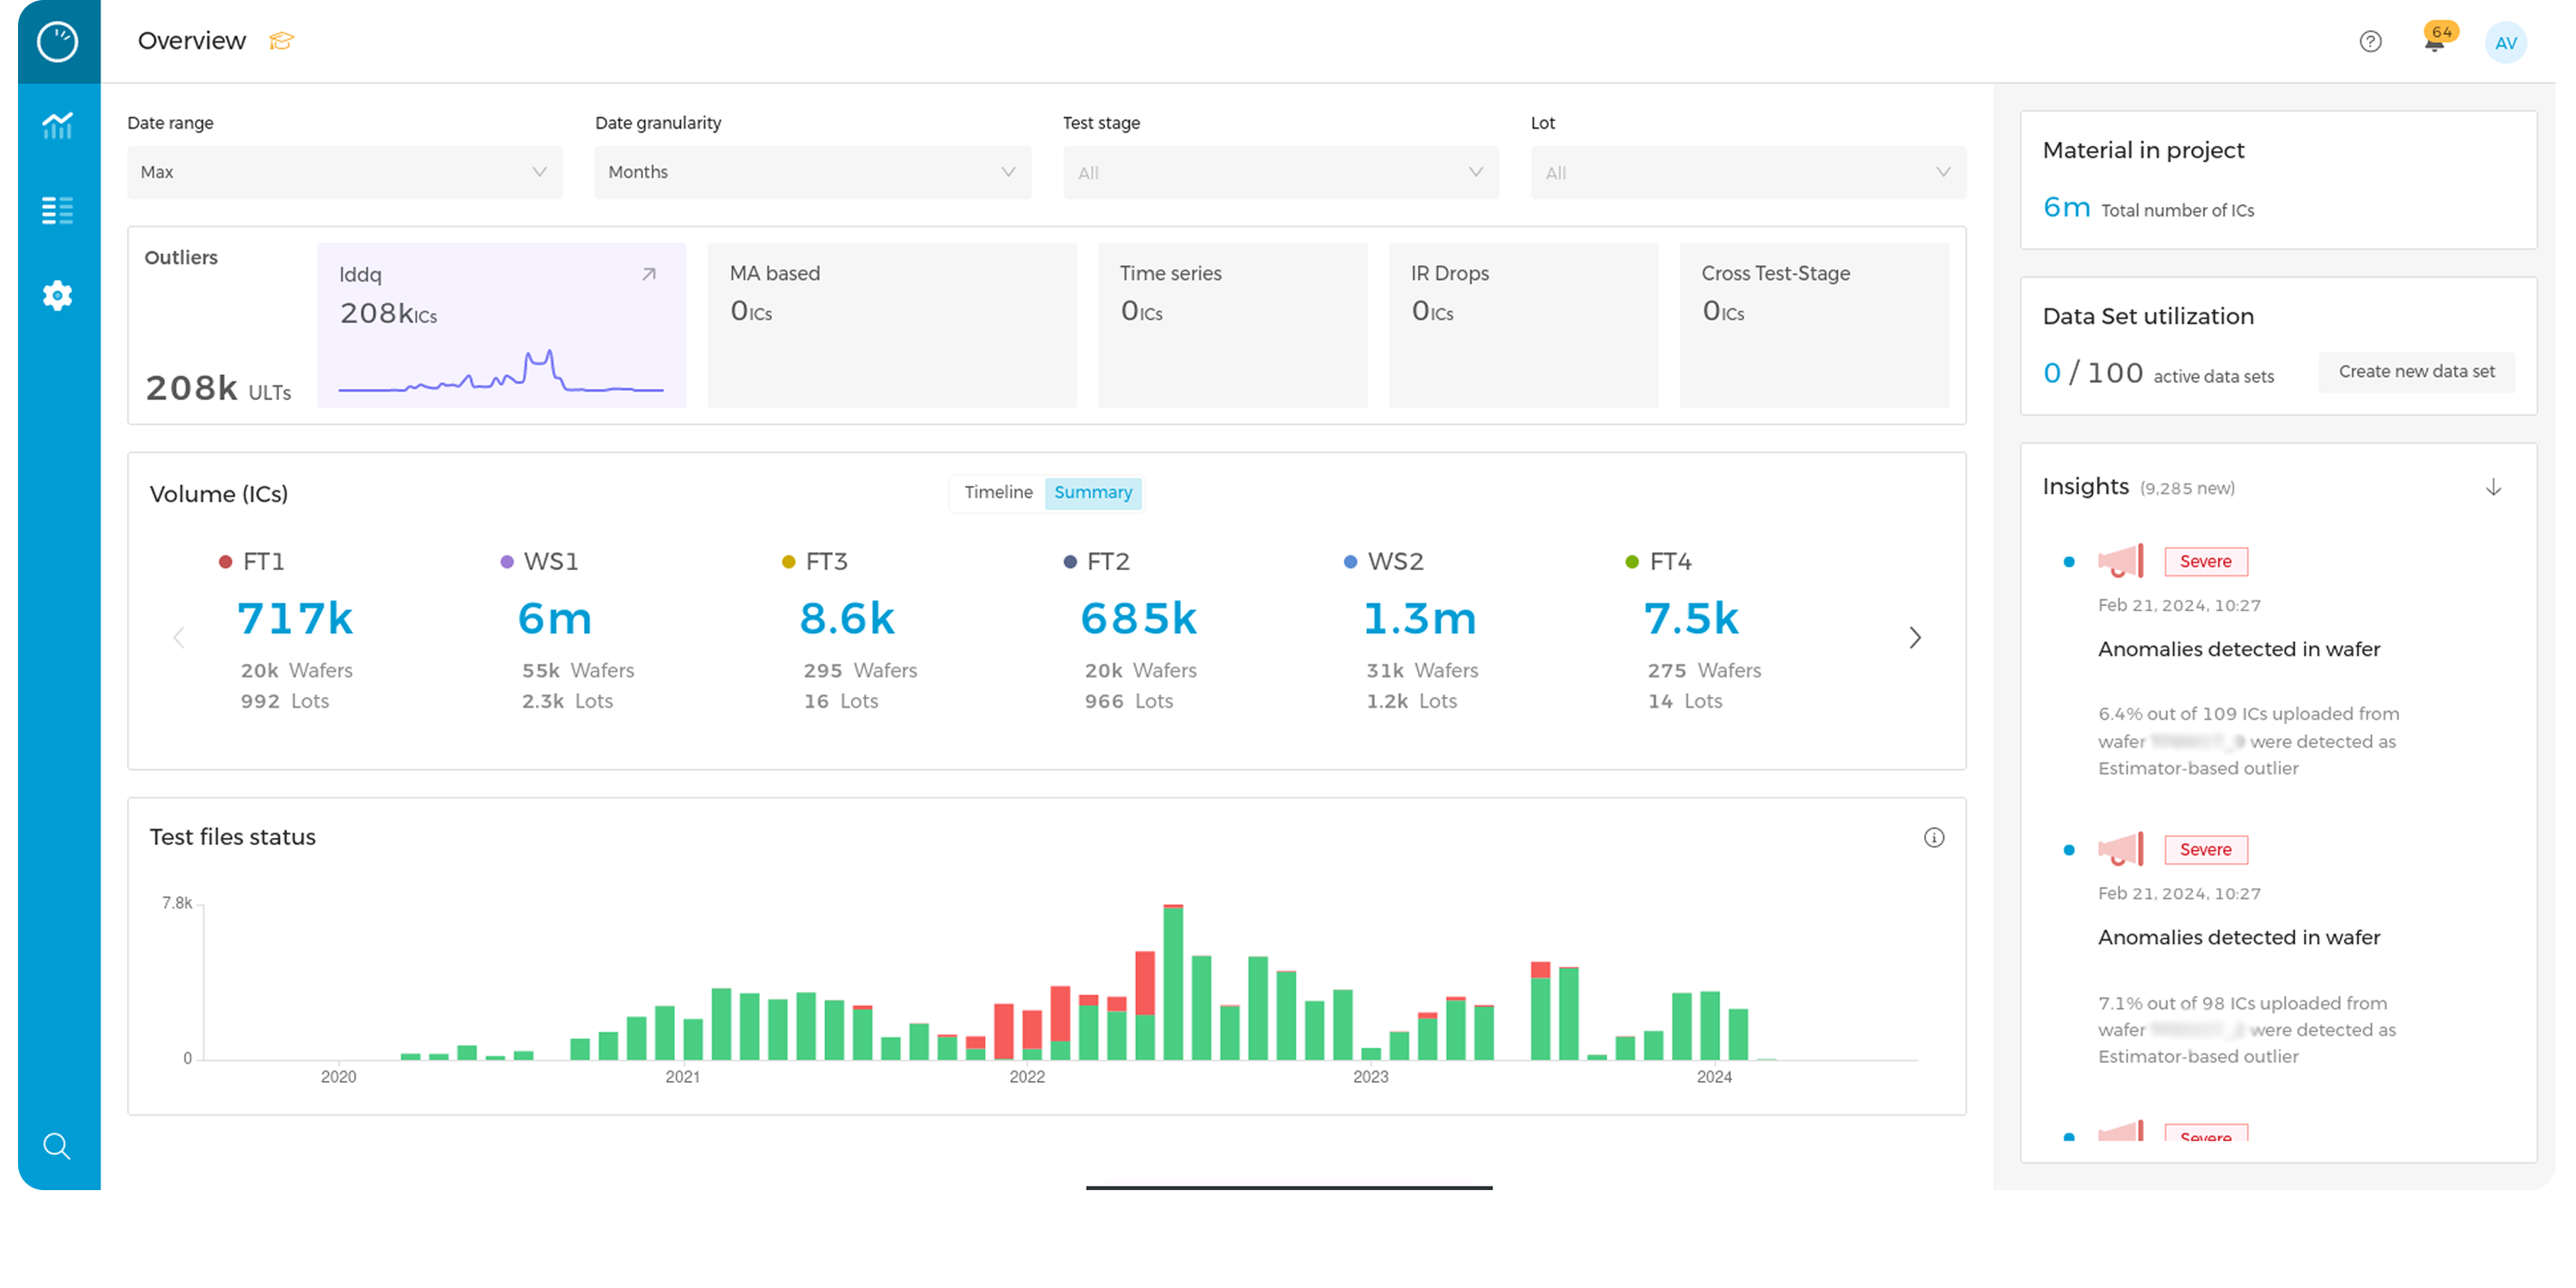Viewport: 2576px width, 1288px height.
Task: Select the Summary volume view
Action: (x=1092, y=492)
